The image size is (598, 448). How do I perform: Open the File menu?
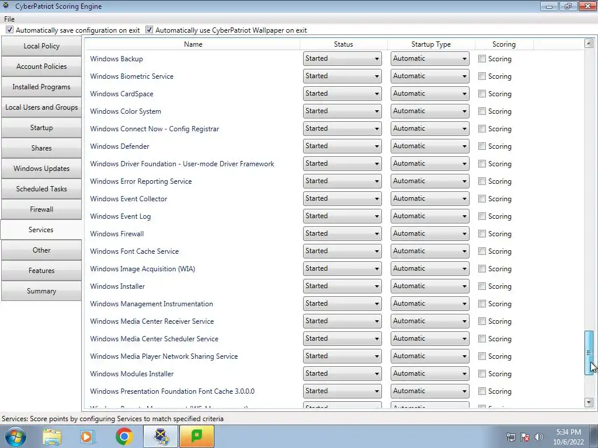pos(9,19)
